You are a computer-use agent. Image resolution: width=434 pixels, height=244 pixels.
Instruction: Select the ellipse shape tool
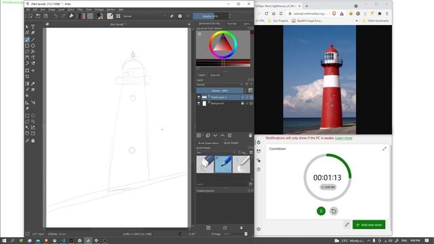click(x=33, y=45)
